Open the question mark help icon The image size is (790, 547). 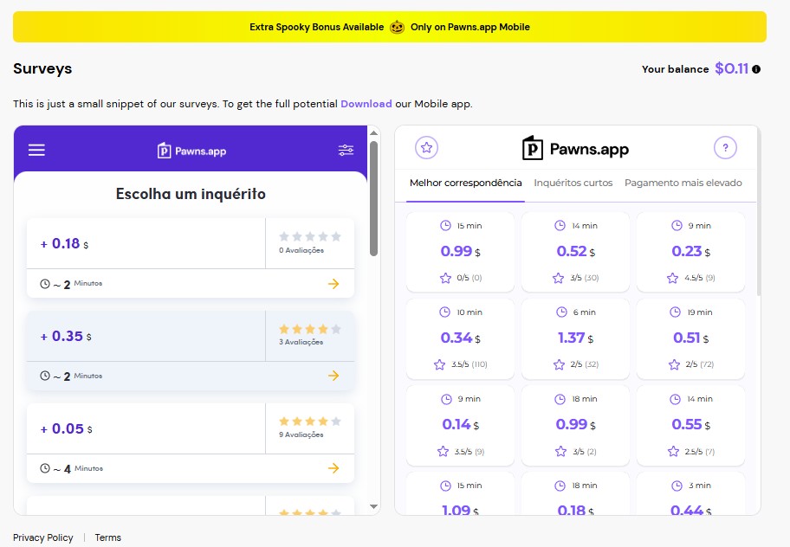[x=725, y=148]
